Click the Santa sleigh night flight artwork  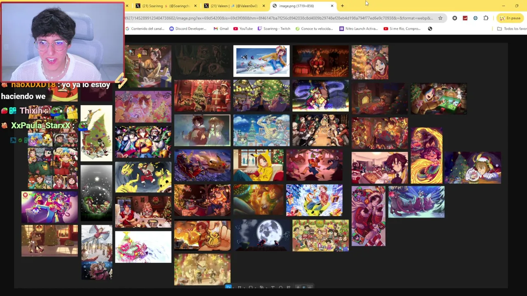pyautogui.click(x=202, y=165)
